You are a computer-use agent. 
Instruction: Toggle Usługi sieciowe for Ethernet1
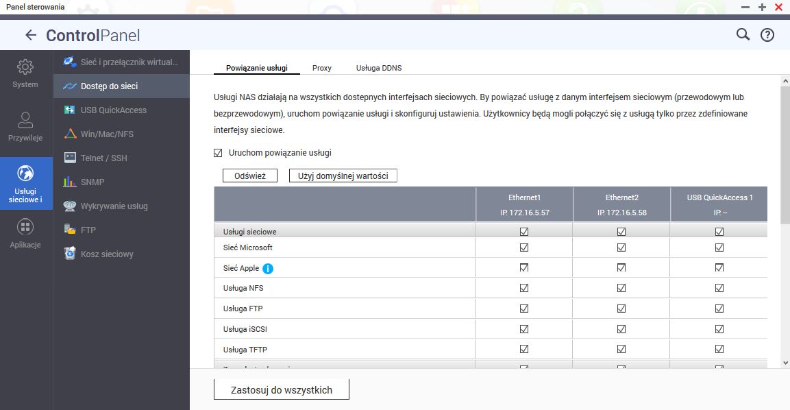(x=524, y=232)
